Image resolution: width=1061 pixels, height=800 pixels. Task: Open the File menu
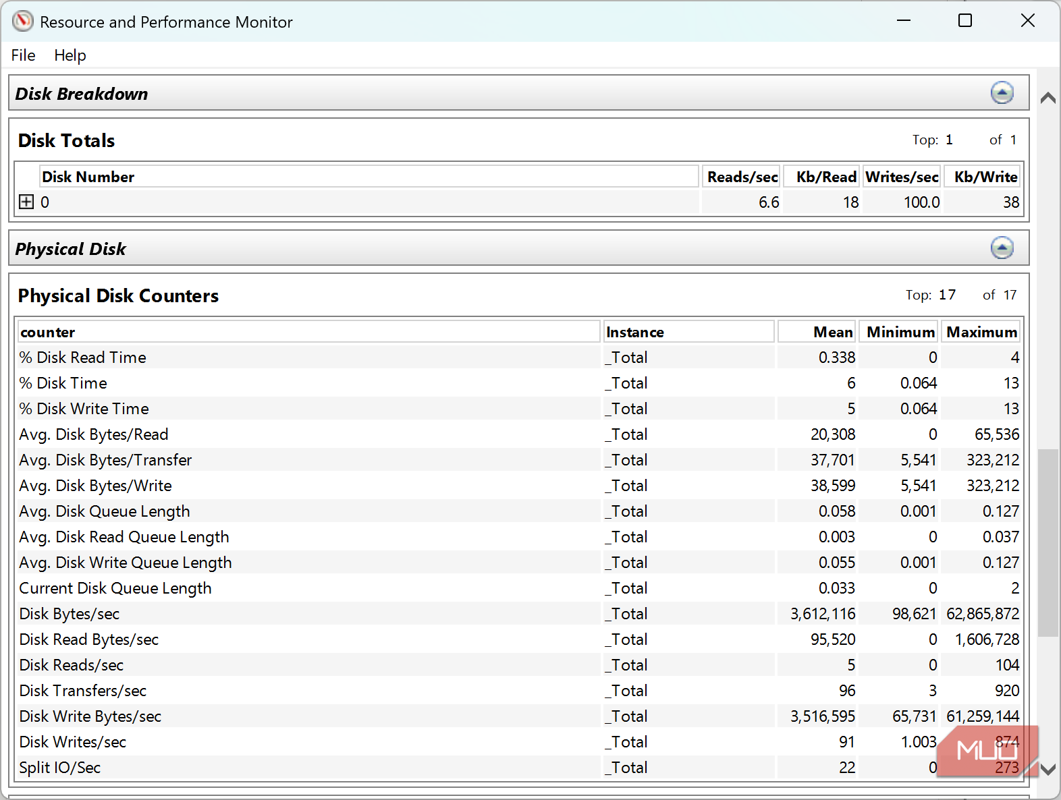[x=24, y=55]
